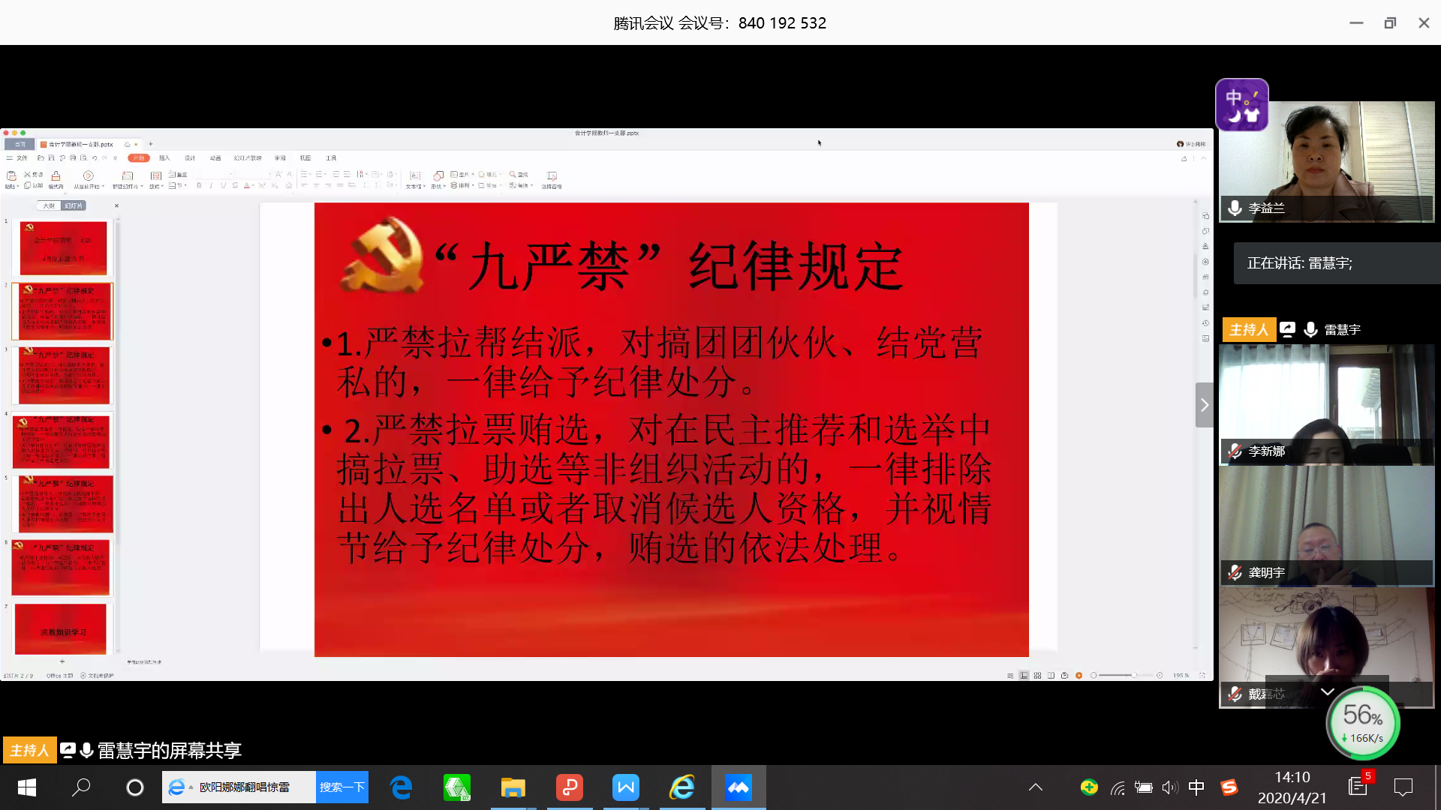Click the muted mic icon for 龚明宇

(x=1235, y=572)
